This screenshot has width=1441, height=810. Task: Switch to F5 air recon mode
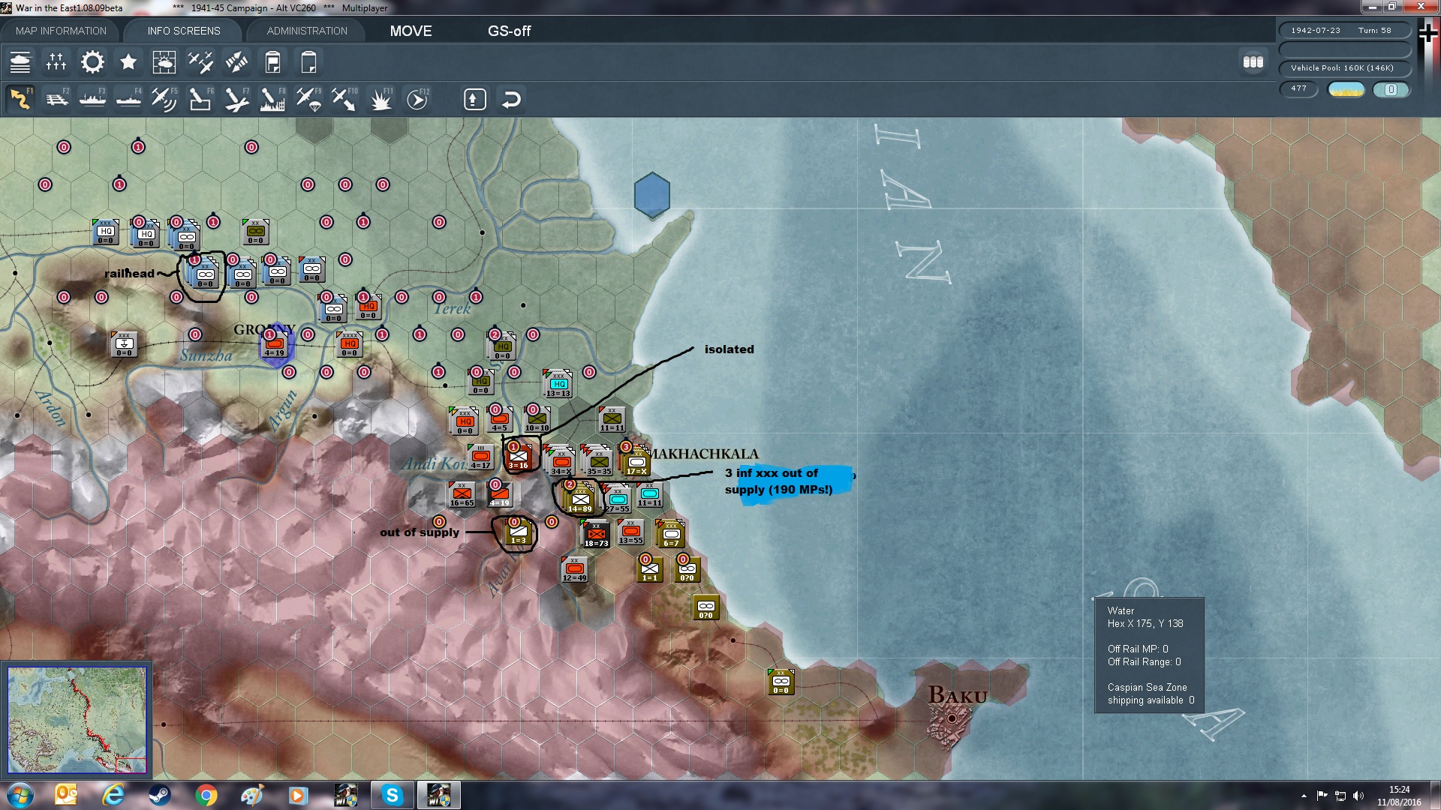click(164, 99)
